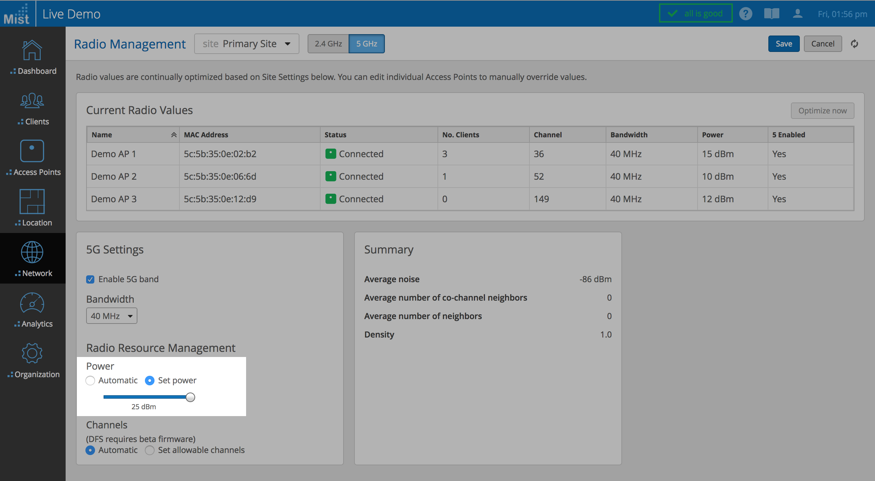875x481 pixels.
Task: Open the Primary Site dropdown
Action: [246, 44]
